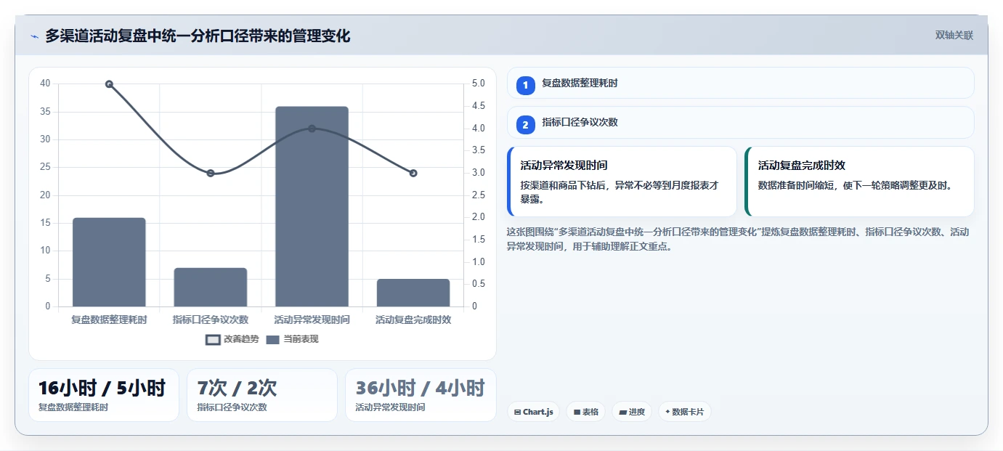Screen dimensions: 1003x451
Task: Click the chart title 多渠道活动复盘中统一分析口径带来的管理变化
Action: [198, 36]
